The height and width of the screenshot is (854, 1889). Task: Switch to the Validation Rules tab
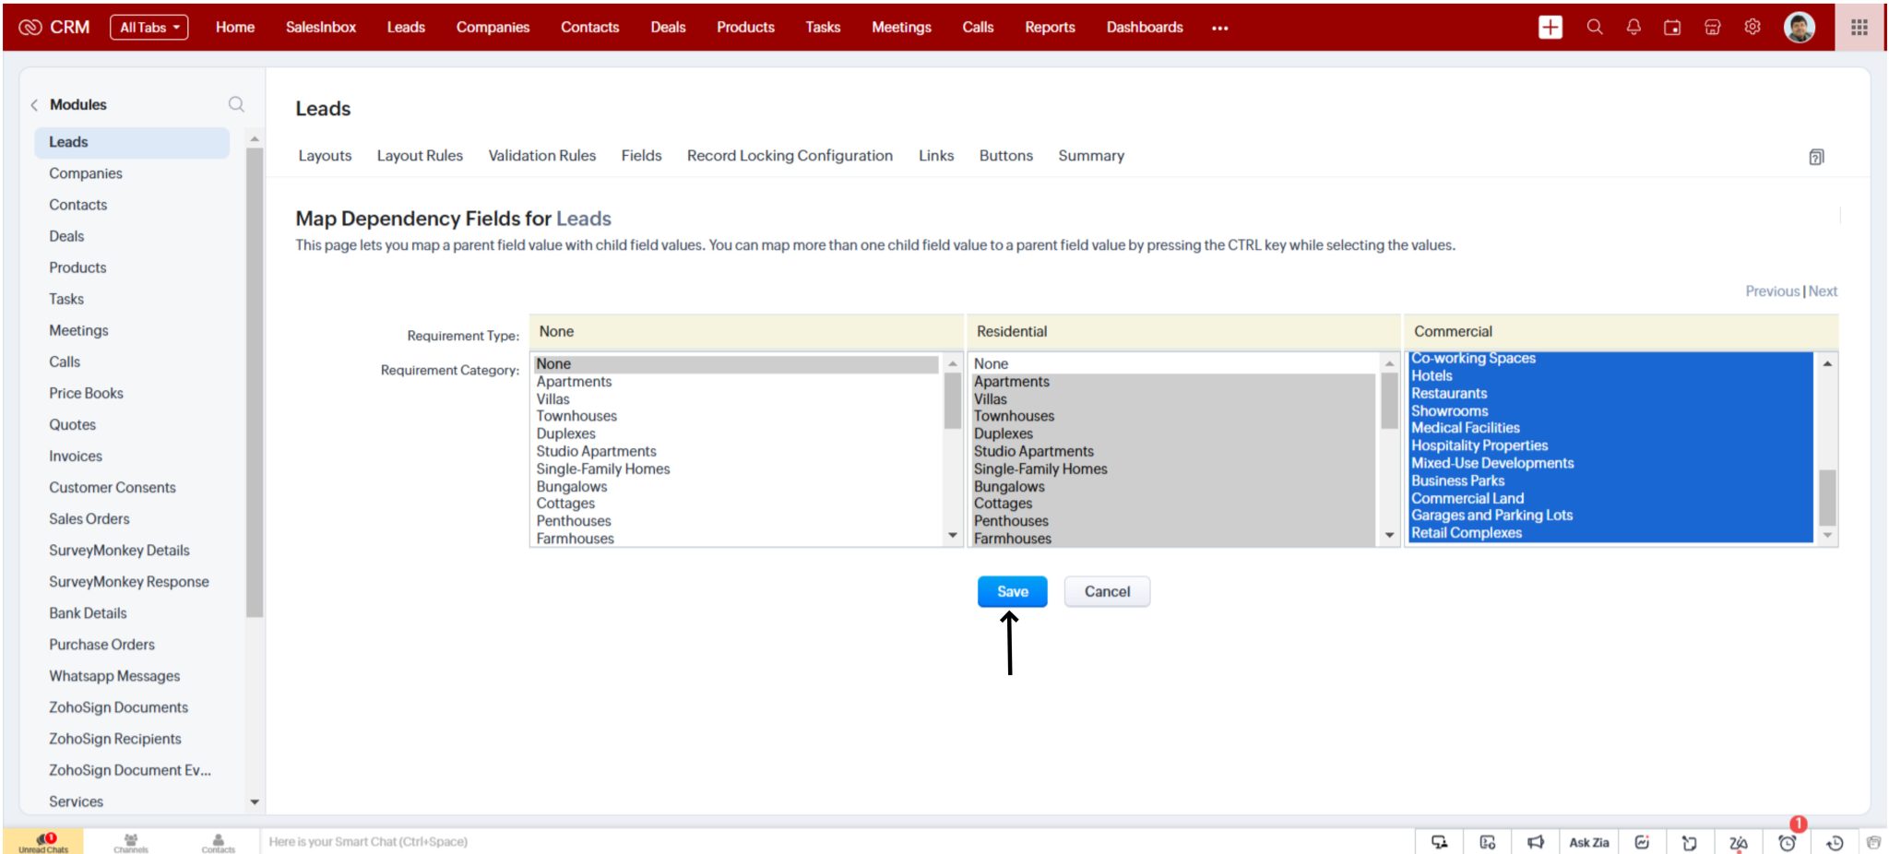pos(541,155)
